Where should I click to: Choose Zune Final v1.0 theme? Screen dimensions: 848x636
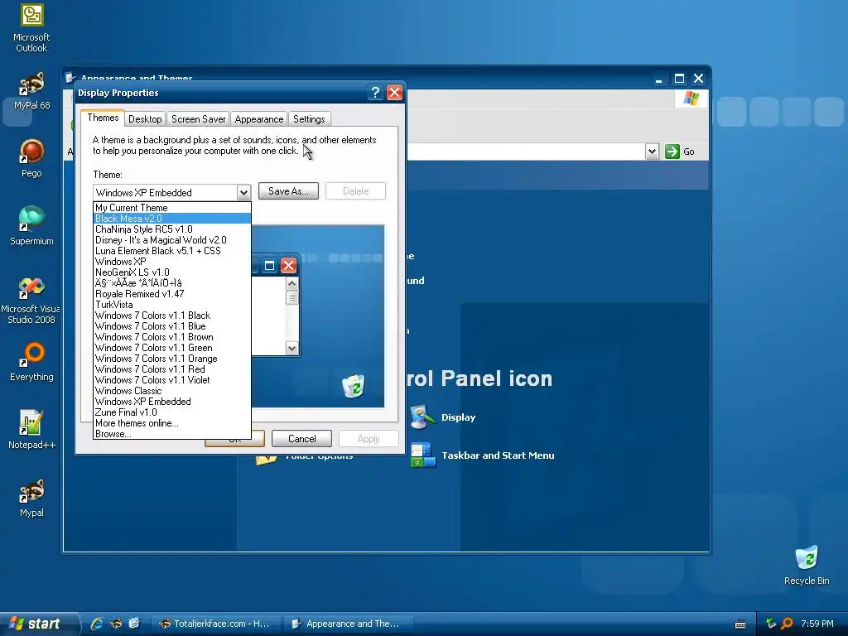172,412
